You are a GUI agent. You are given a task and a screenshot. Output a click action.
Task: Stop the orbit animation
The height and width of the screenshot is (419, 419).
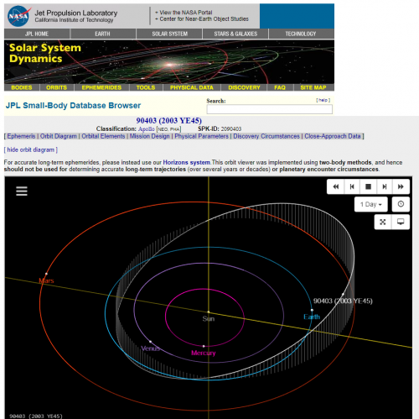tap(368, 186)
